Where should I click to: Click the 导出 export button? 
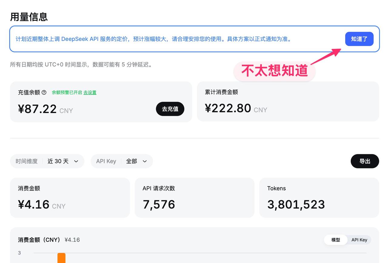[365, 161]
